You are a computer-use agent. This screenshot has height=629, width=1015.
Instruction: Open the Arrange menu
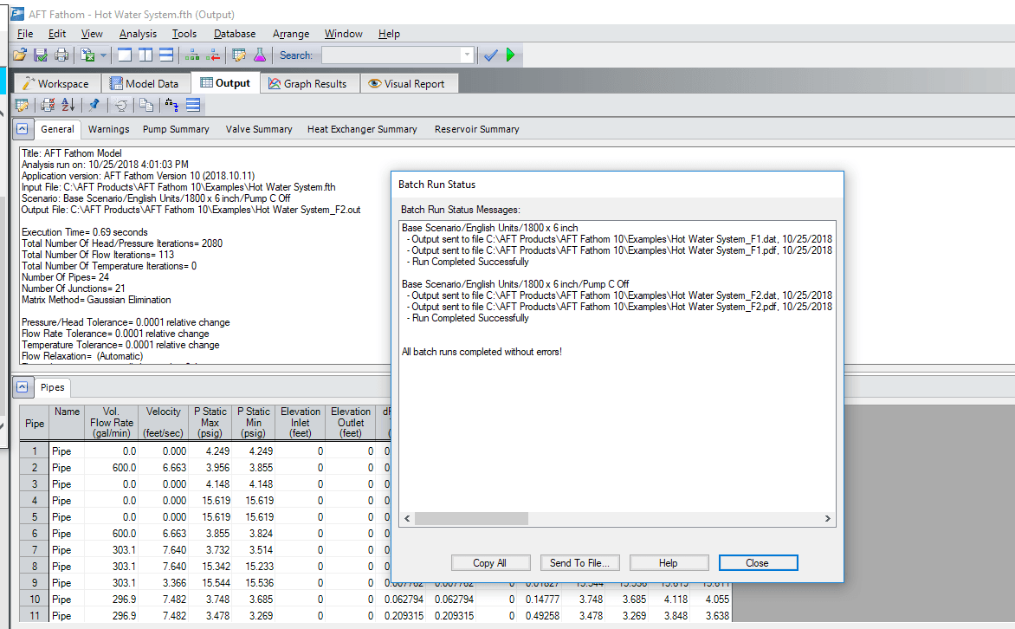pyautogui.click(x=291, y=34)
